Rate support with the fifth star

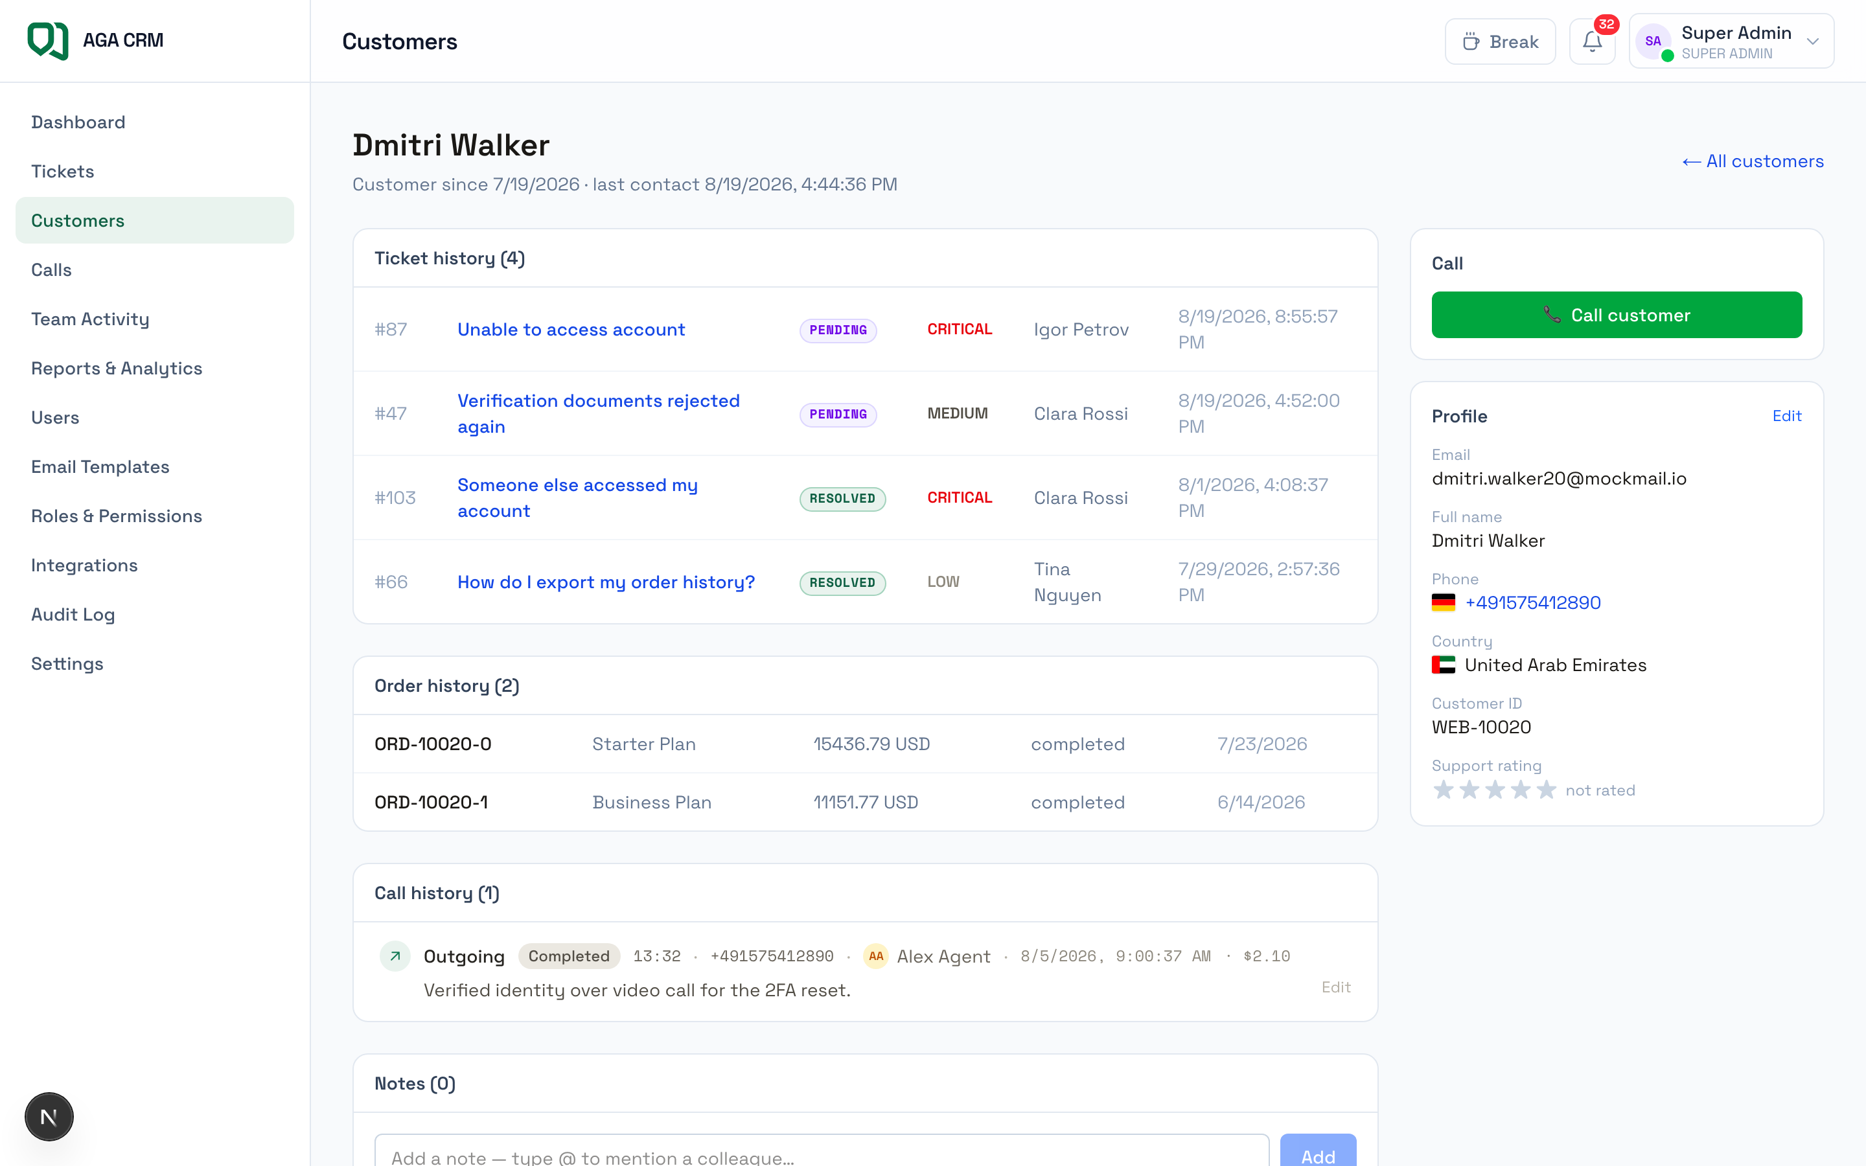click(x=1546, y=790)
